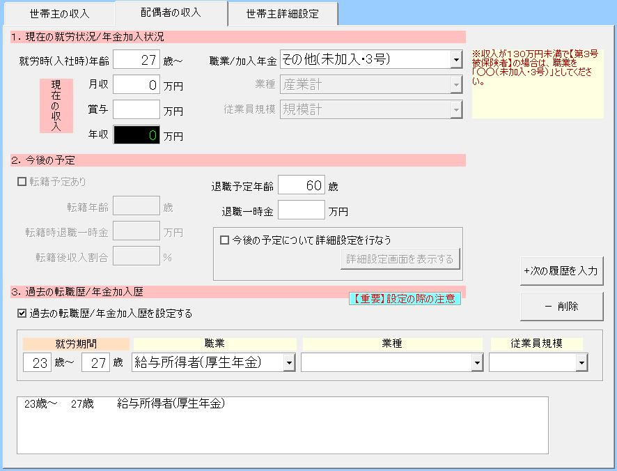Click the 【重要】設定の際の注意 label
617x471 pixels.
click(404, 299)
